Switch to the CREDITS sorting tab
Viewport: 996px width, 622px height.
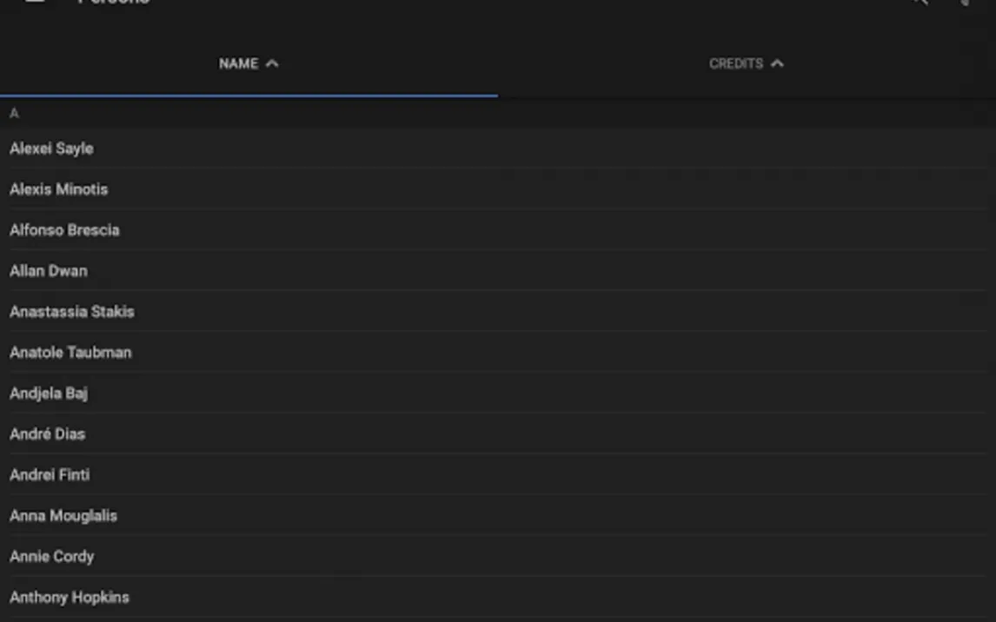735,64
